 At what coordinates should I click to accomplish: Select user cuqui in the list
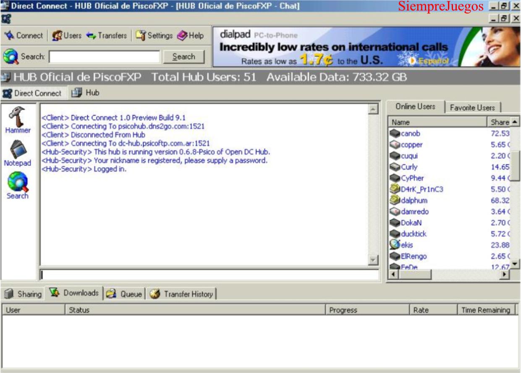coord(409,156)
